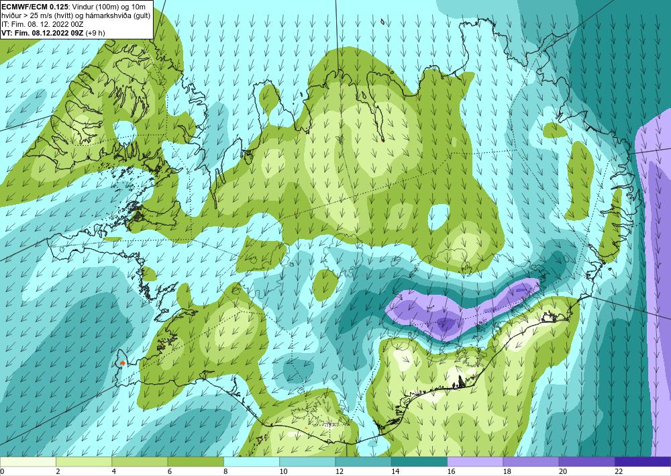
Task: Click the 18–20 m/s medium purple legend swatch
Action: 531,462
